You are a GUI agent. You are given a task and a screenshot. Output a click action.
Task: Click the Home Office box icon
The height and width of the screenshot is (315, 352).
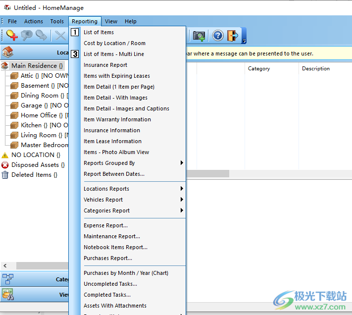coord(14,115)
